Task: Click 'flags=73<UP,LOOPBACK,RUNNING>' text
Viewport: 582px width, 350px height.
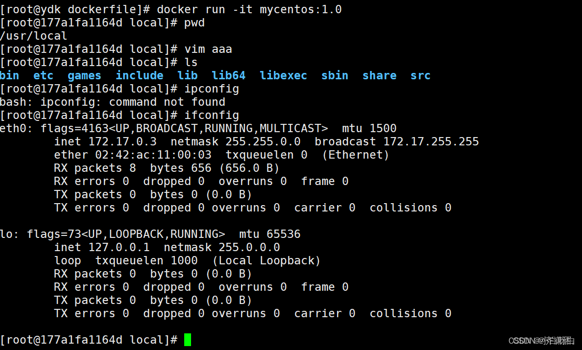Action: click(x=126, y=234)
